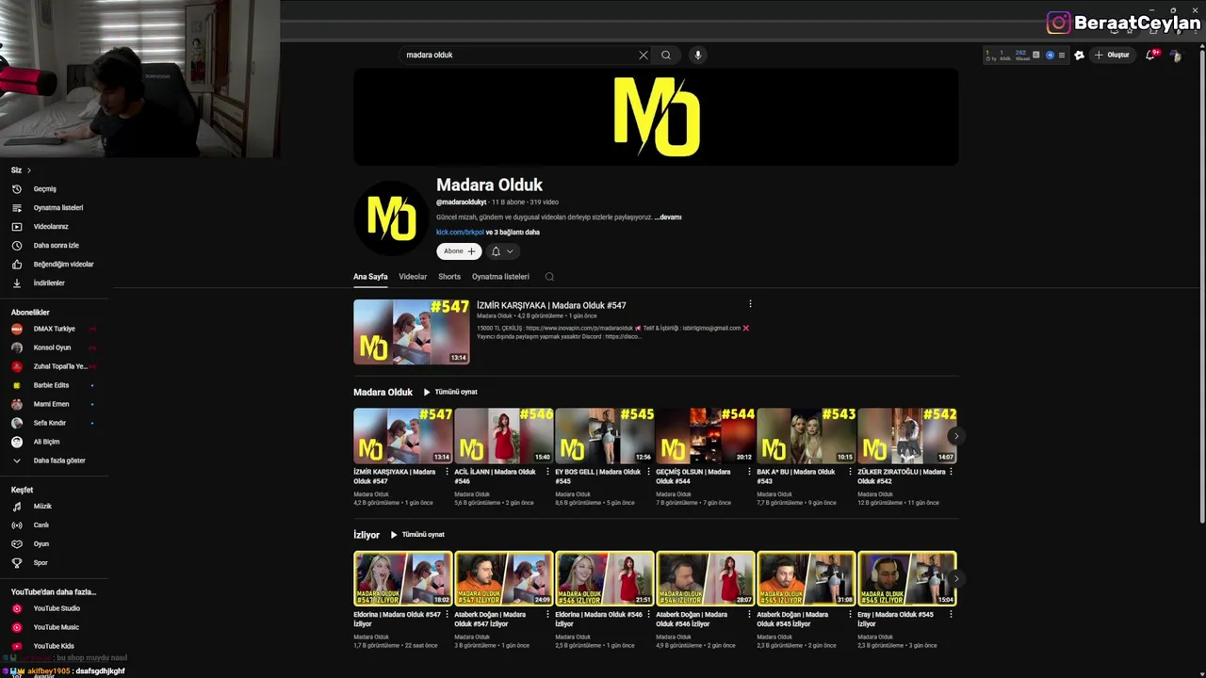Image resolution: width=1206 pixels, height=678 pixels.
Task: Switch to the Oynatma listeleri channel tab
Action: (x=500, y=277)
